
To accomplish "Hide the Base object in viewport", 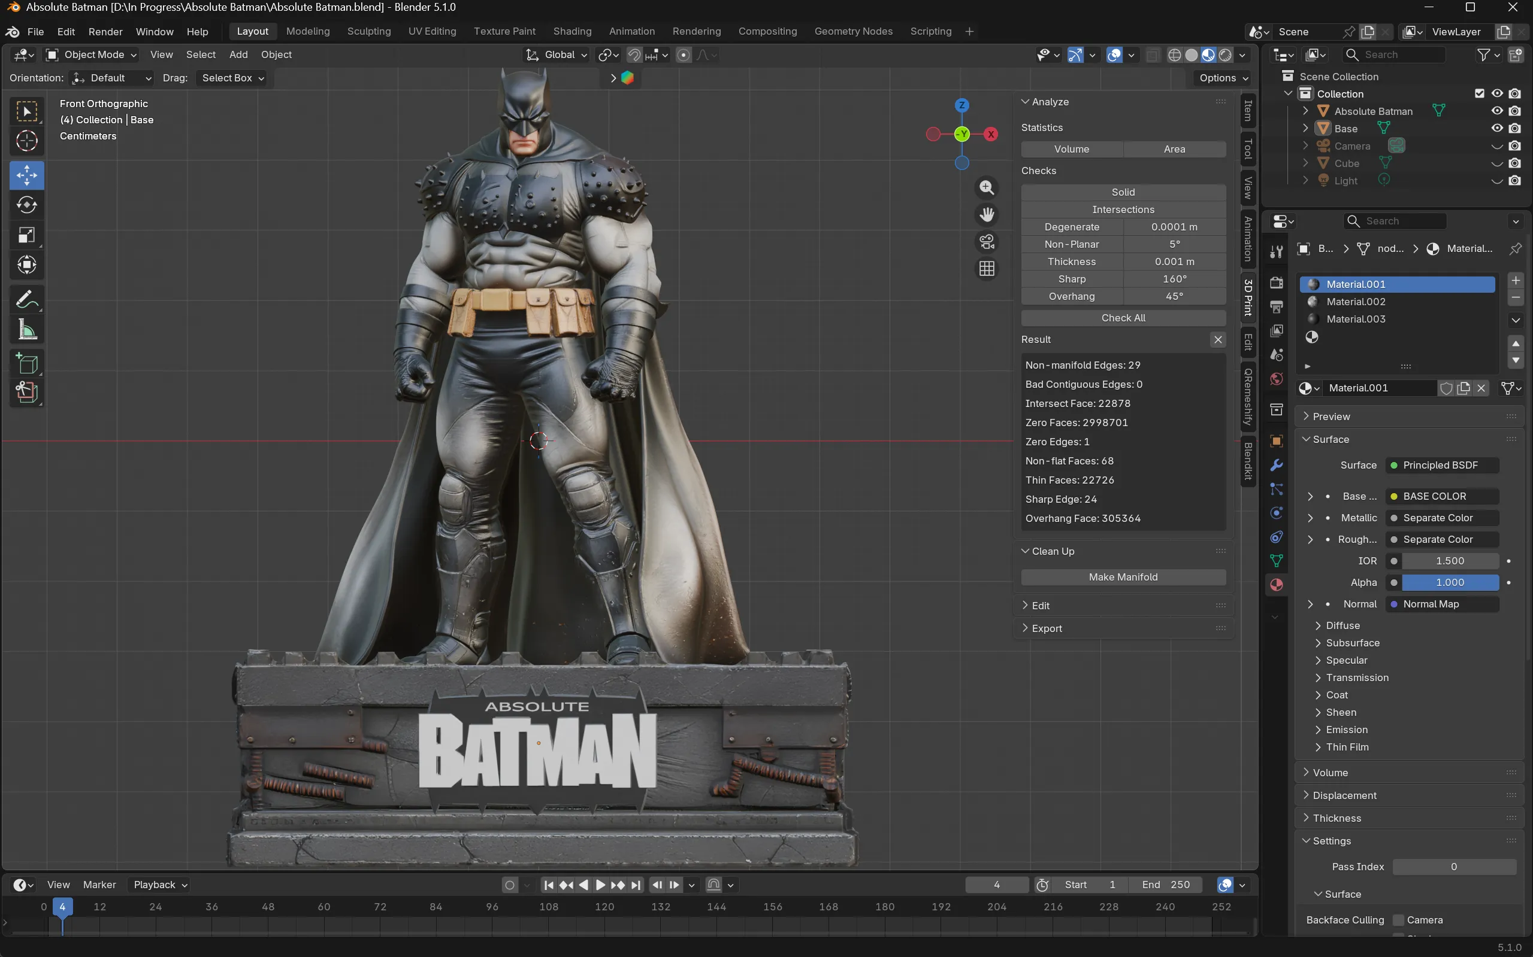I will point(1497,128).
